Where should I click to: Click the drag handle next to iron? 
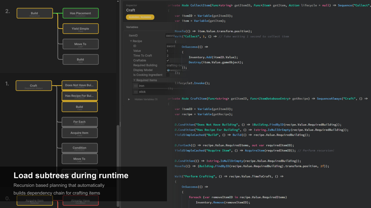[135, 86]
